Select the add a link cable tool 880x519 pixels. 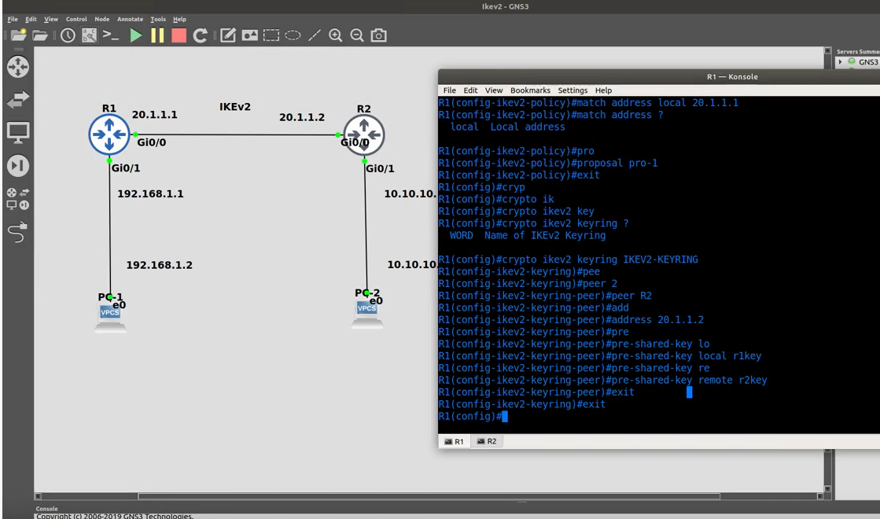point(17,232)
